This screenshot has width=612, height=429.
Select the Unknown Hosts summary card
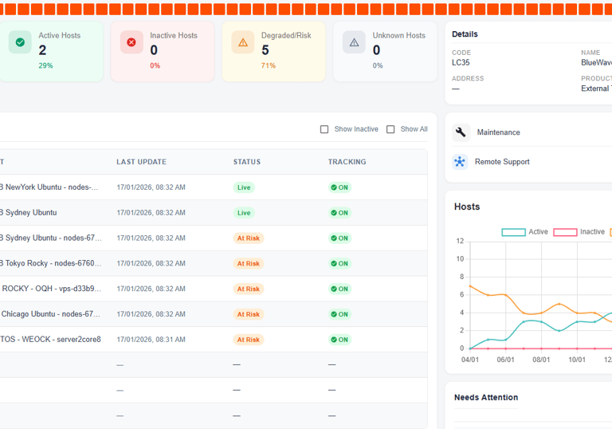tap(385, 52)
